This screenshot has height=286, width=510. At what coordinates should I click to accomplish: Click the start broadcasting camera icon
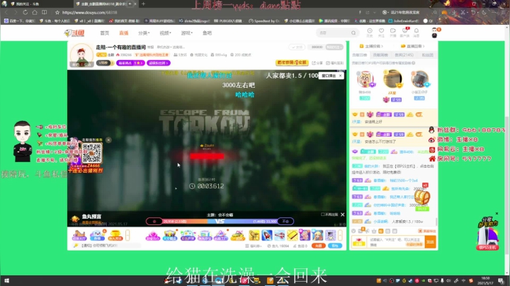point(393,32)
